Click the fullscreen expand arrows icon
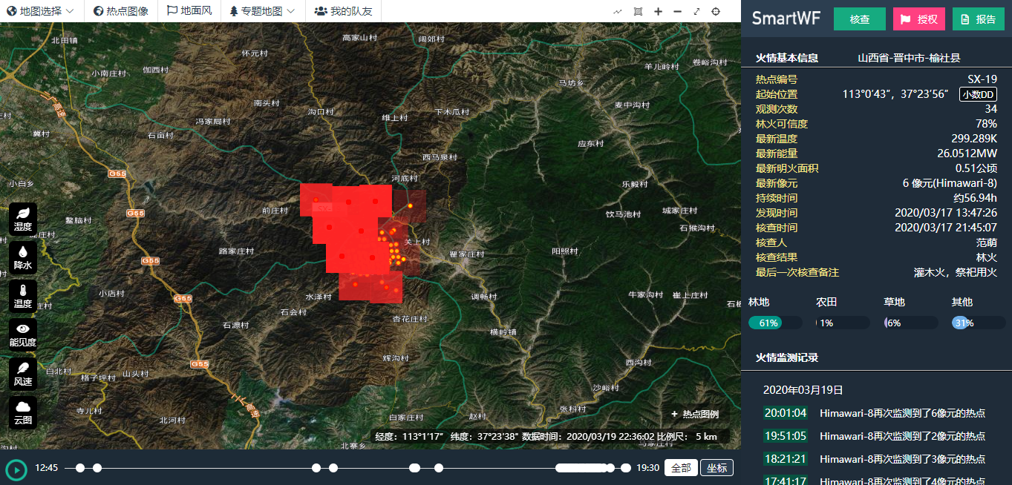The width and height of the screenshot is (1012, 485). (696, 11)
